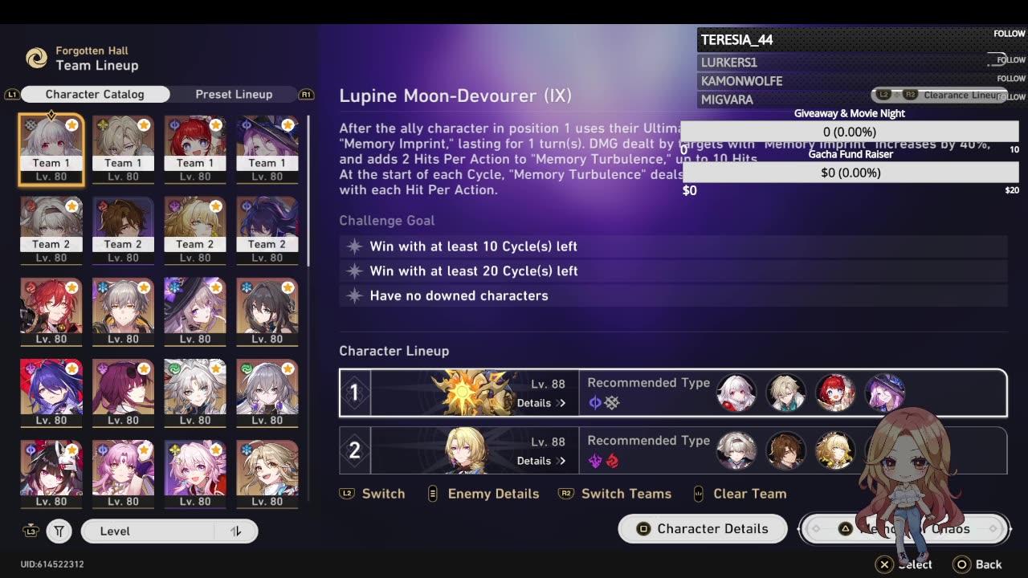The image size is (1028, 578).
Task: Click the Forgotten Hall spiral icon
Action: pos(36,58)
